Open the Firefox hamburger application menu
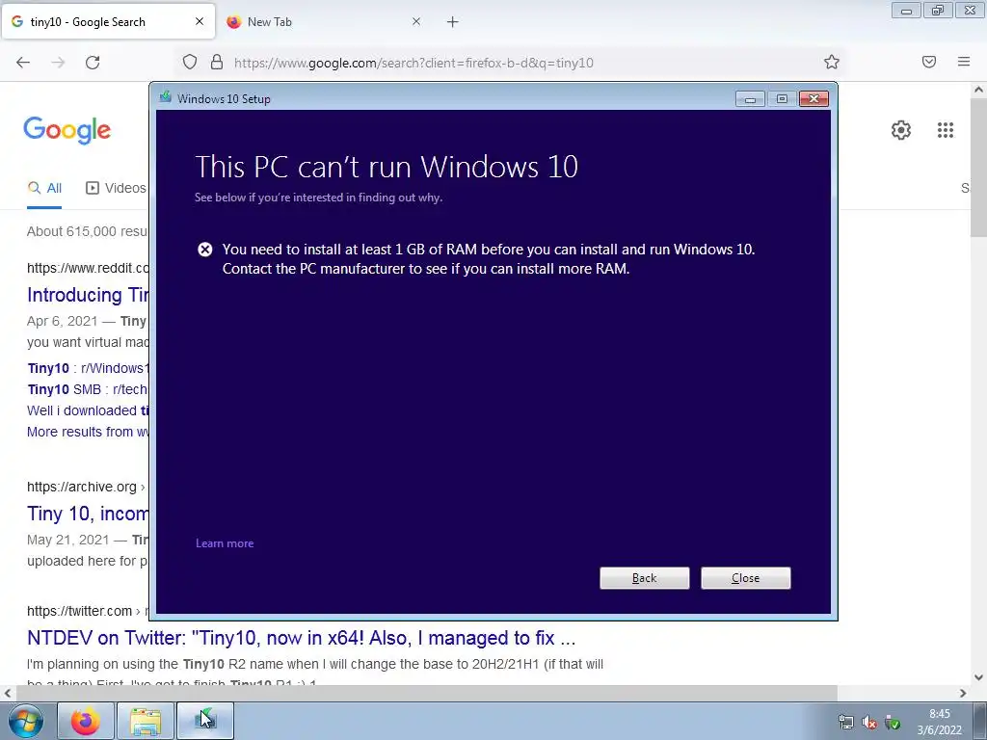 964,62
